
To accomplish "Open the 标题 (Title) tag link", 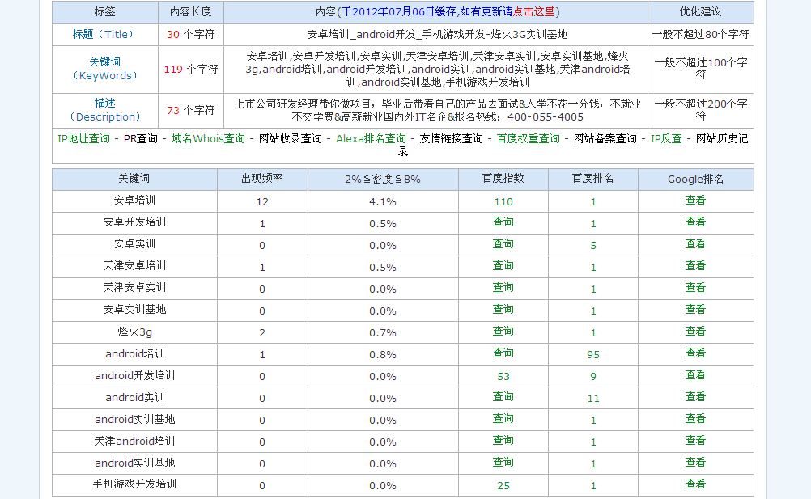I will coord(103,34).
